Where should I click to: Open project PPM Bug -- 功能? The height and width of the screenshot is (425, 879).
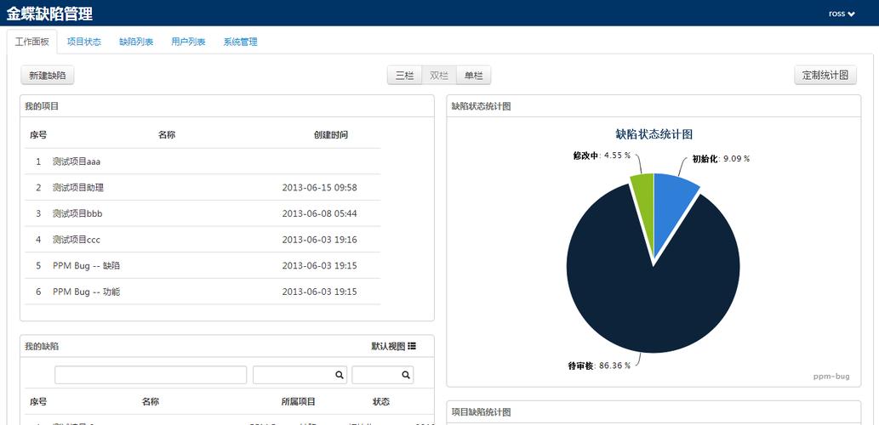click(x=86, y=292)
